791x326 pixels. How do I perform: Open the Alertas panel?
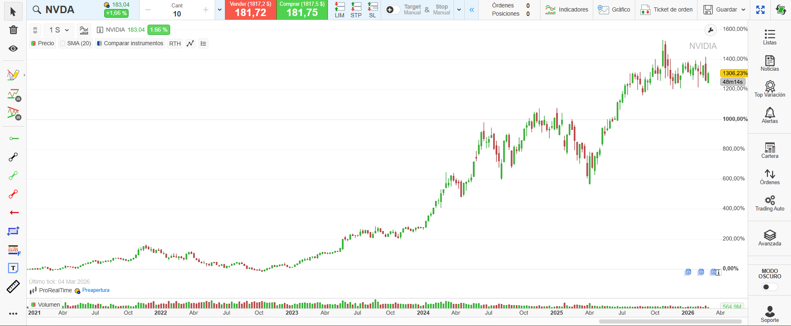[x=770, y=116]
